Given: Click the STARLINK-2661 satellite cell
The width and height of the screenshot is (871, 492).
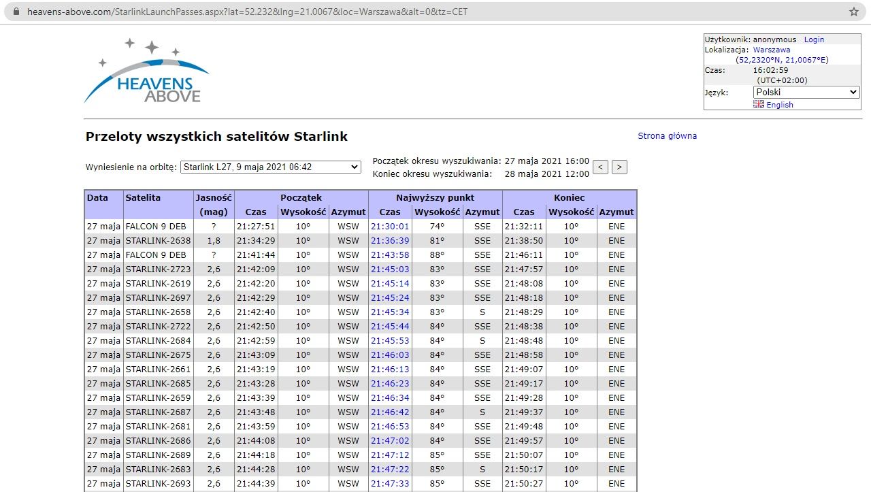Looking at the screenshot, I should 158,370.
